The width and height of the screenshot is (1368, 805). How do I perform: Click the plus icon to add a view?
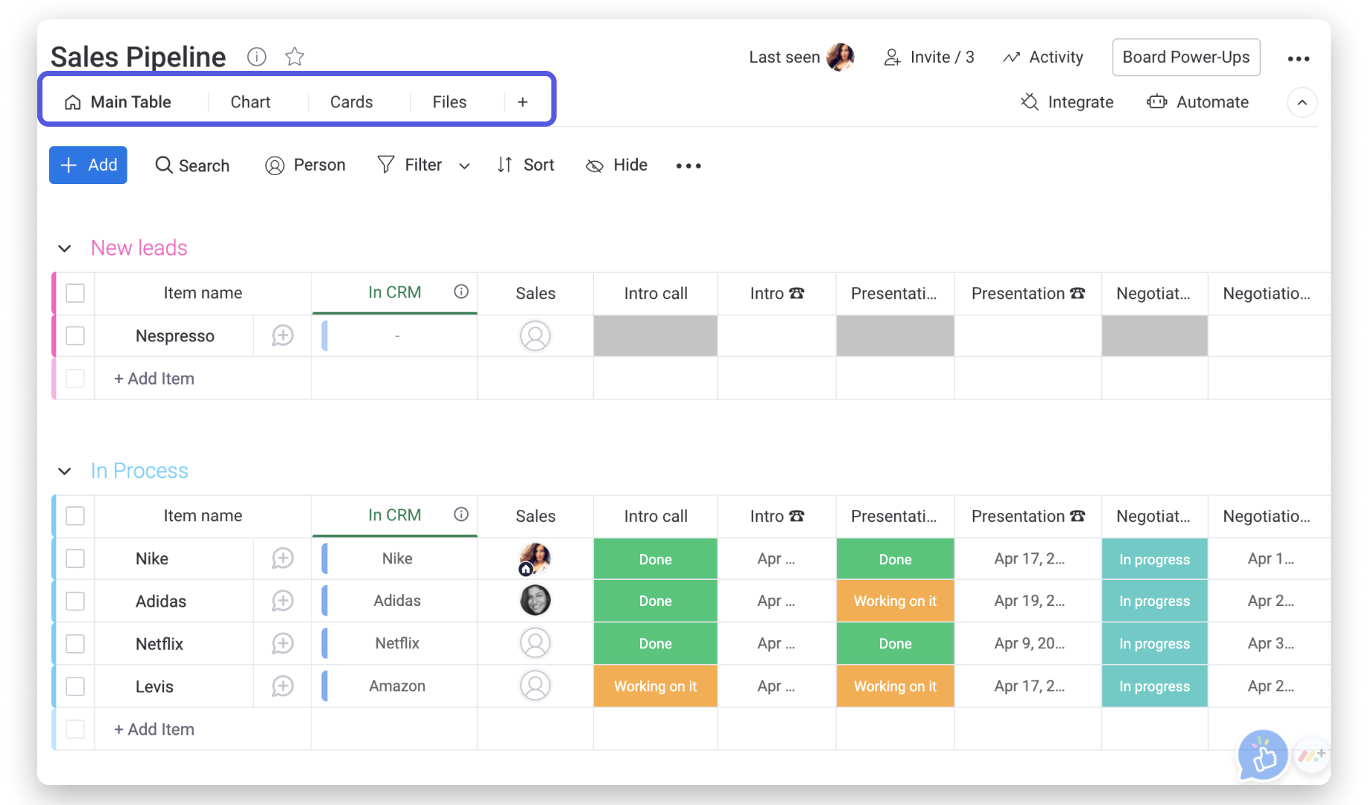[x=522, y=102]
